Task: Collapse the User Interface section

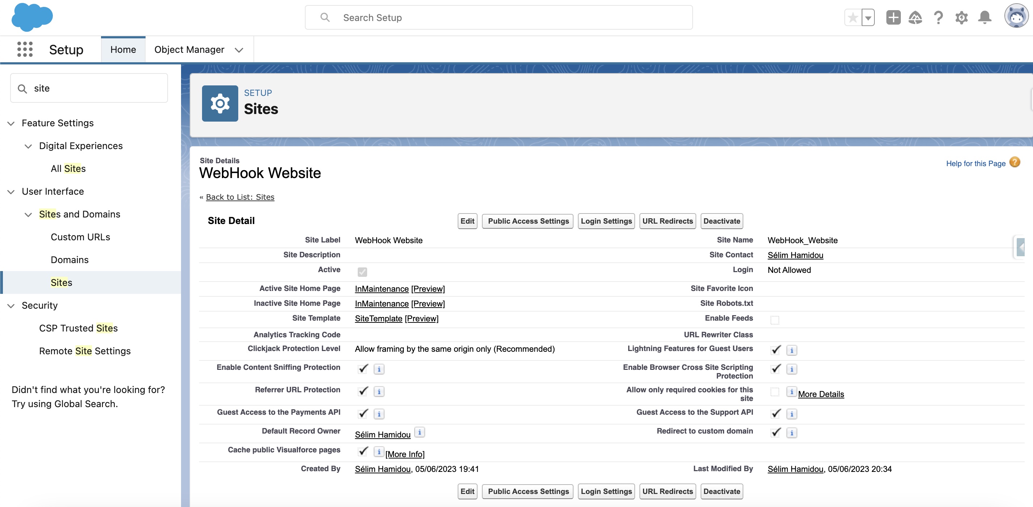Action: (11, 192)
